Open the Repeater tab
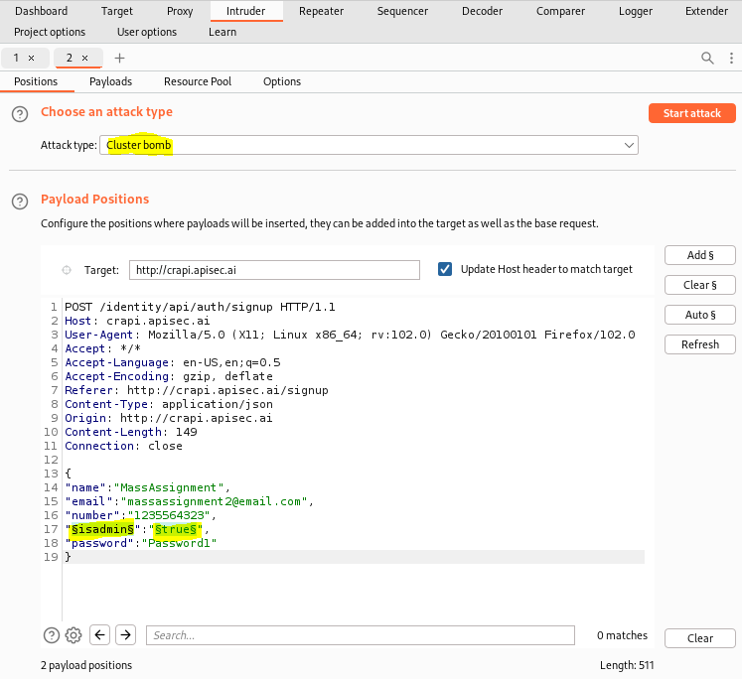The image size is (742, 679). 321,11
